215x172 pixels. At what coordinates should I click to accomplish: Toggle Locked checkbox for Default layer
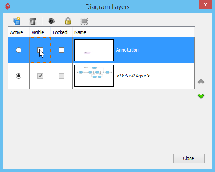(x=61, y=76)
